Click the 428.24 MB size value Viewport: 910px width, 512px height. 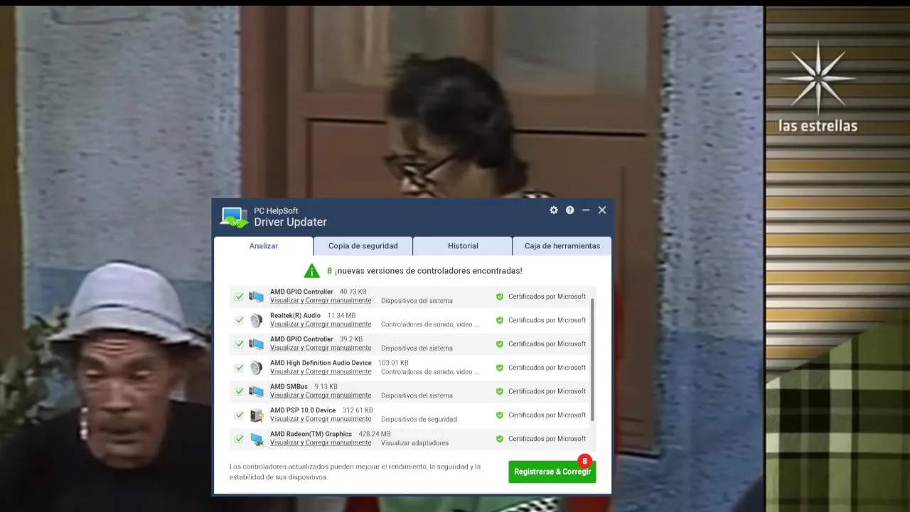click(x=375, y=434)
